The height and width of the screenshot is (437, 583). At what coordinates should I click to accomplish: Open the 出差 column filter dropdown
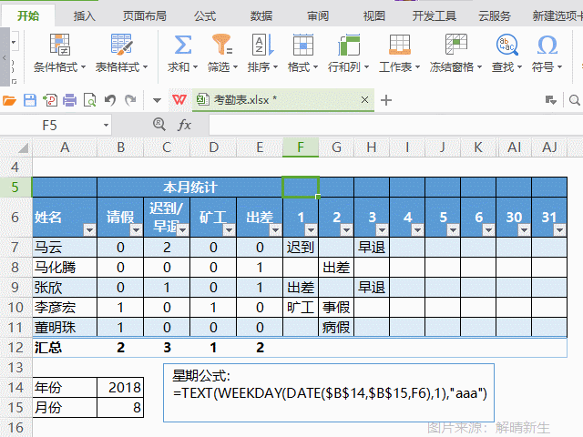pyautogui.click(x=275, y=230)
